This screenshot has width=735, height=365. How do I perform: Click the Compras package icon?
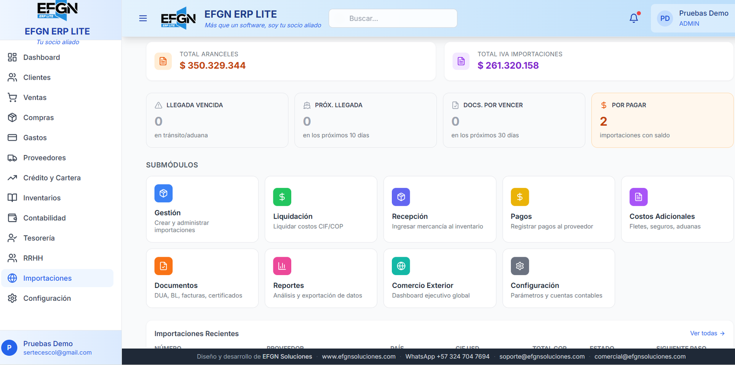coord(12,117)
